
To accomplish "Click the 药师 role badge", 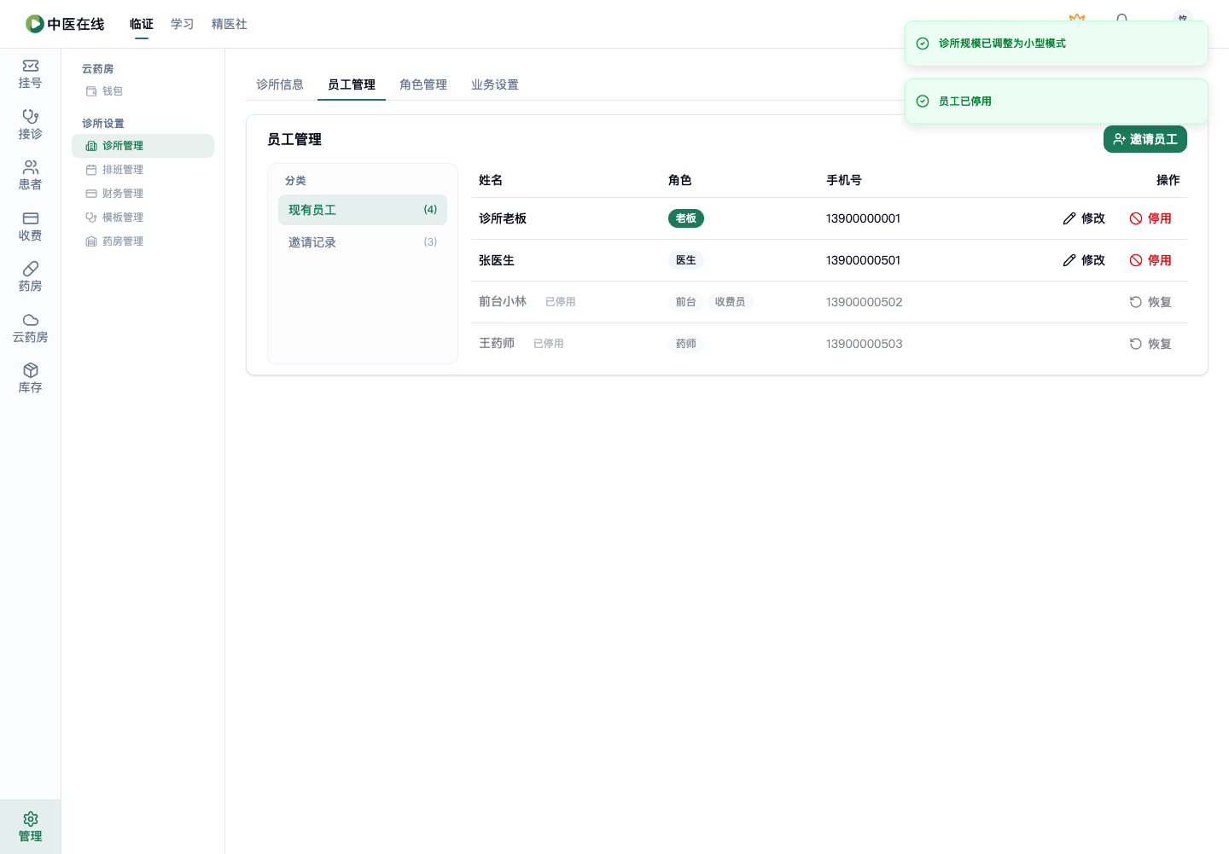I will [x=686, y=344].
